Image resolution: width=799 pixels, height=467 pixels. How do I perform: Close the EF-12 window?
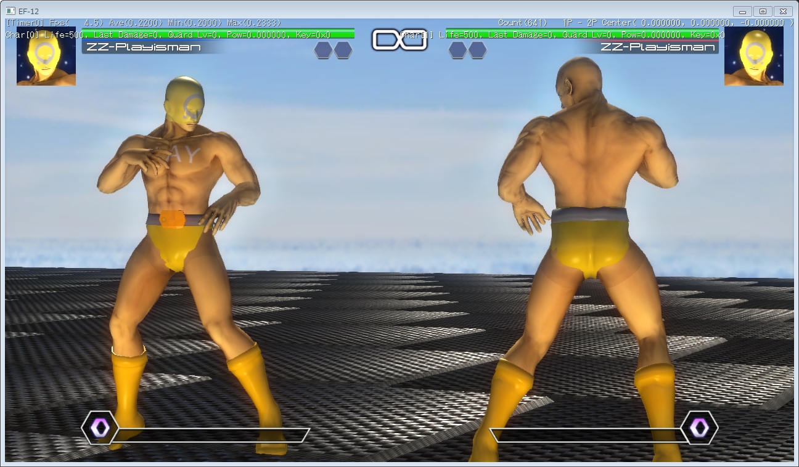(x=783, y=11)
